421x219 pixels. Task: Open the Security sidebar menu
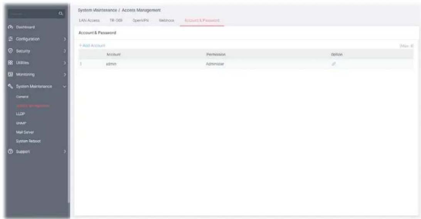23,51
